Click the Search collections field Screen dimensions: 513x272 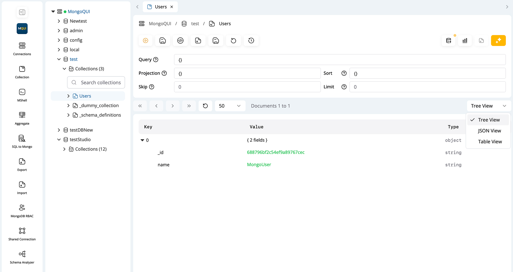point(96,82)
